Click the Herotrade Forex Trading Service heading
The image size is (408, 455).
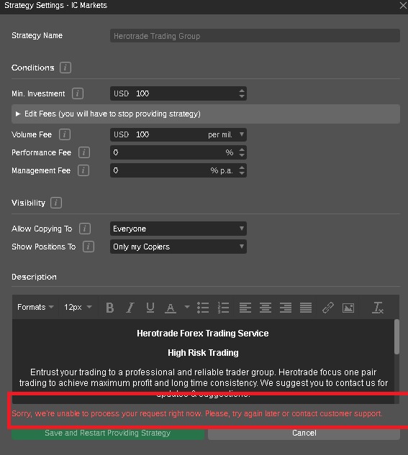tap(203, 333)
